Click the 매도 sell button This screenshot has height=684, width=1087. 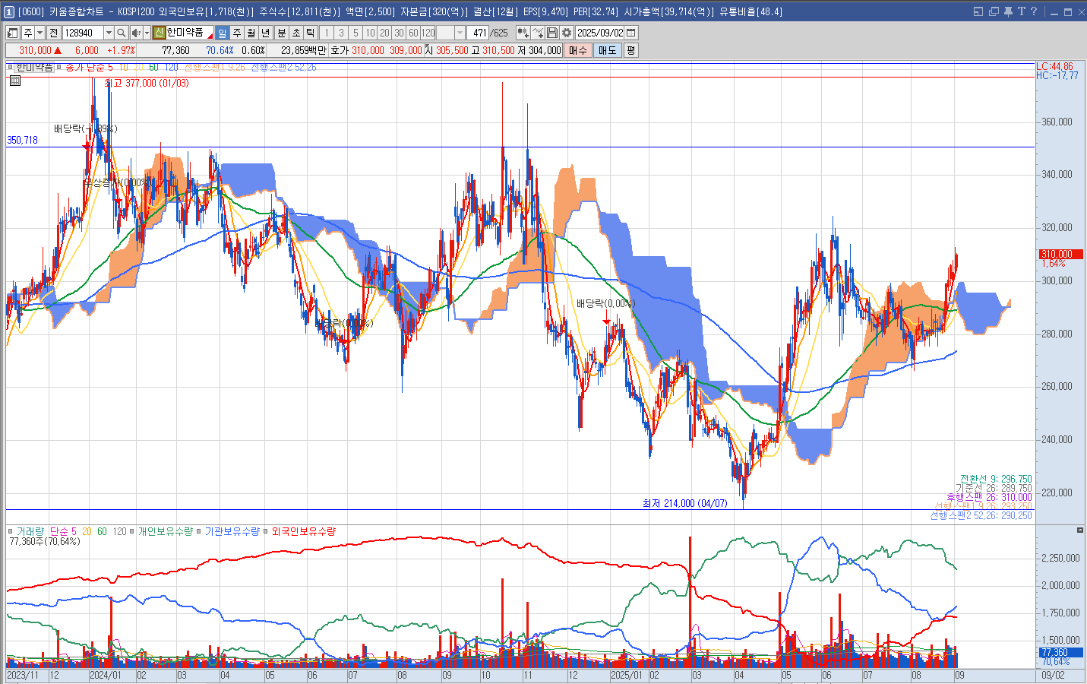tap(608, 50)
